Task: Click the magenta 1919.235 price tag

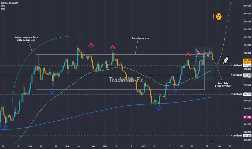Action: tap(247, 117)
